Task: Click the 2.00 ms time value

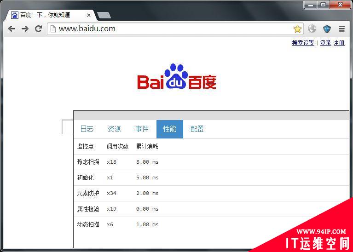Action: point(147,193)
